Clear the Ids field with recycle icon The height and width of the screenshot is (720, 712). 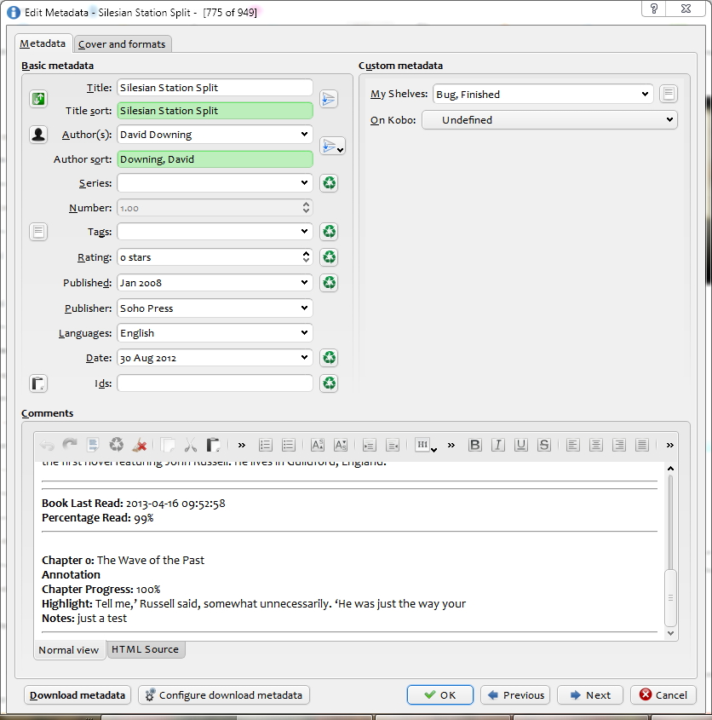tap(329, 383)
